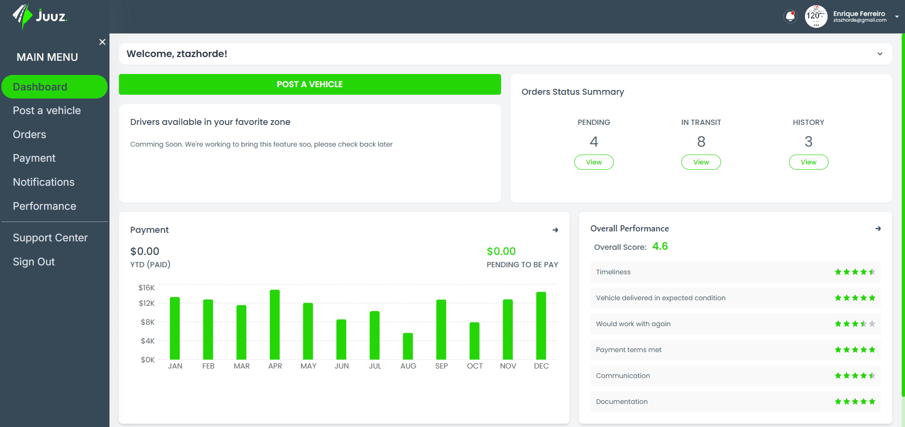905x427 pixels.
Task: Click the $0.00 YTD (PAID) amount
Action: click(145, 252)
